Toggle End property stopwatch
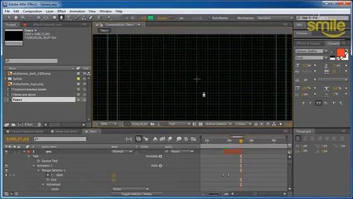Image resolution: width=353 pixels, height=199 pixels. click(x=48, y=180)
